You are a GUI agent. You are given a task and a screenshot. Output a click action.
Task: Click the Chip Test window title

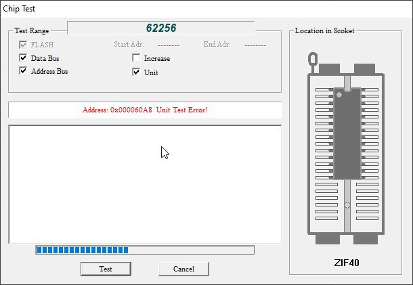(x=19, y=9)
